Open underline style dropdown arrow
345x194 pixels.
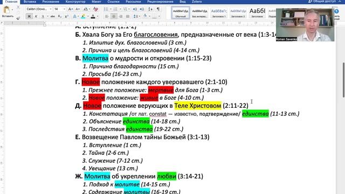pos(47,16)
